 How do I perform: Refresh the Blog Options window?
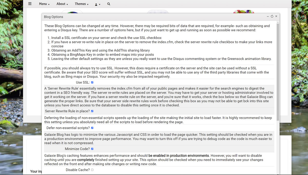pyautogui.click(x=272, y=16)
